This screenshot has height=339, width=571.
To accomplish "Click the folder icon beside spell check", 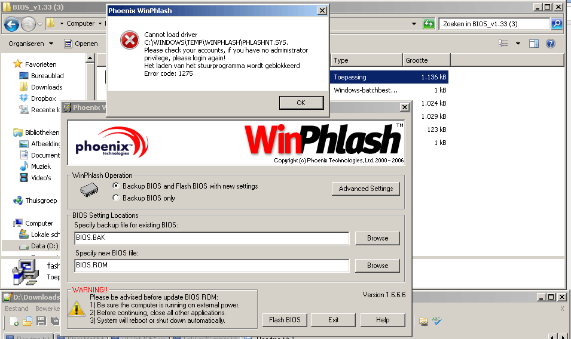I will (423, 322).
